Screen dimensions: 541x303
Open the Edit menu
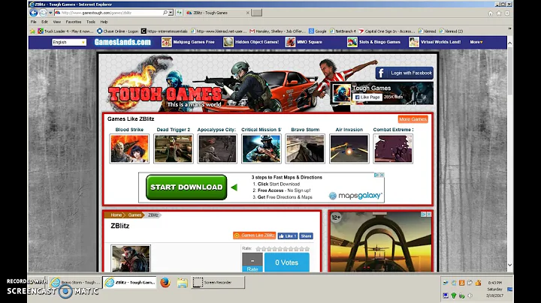point(44,22)
